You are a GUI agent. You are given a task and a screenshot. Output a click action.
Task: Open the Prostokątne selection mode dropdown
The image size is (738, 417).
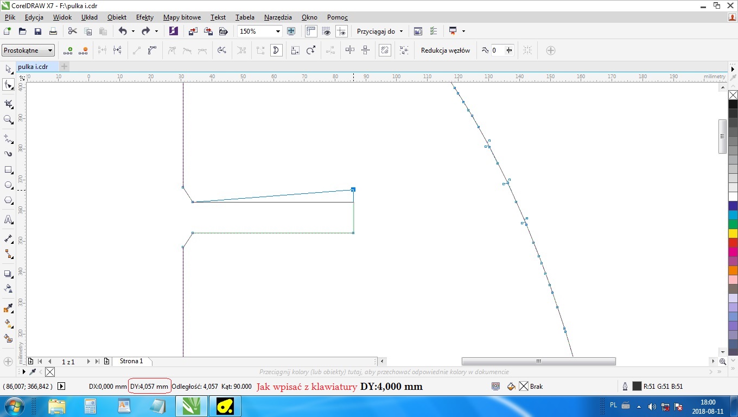point(28,50)
